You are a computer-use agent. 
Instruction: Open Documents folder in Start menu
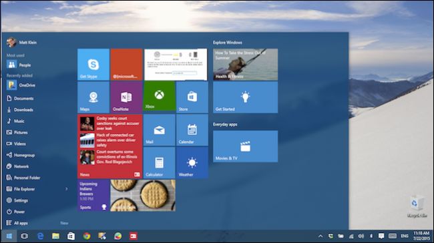coord(20,99)
